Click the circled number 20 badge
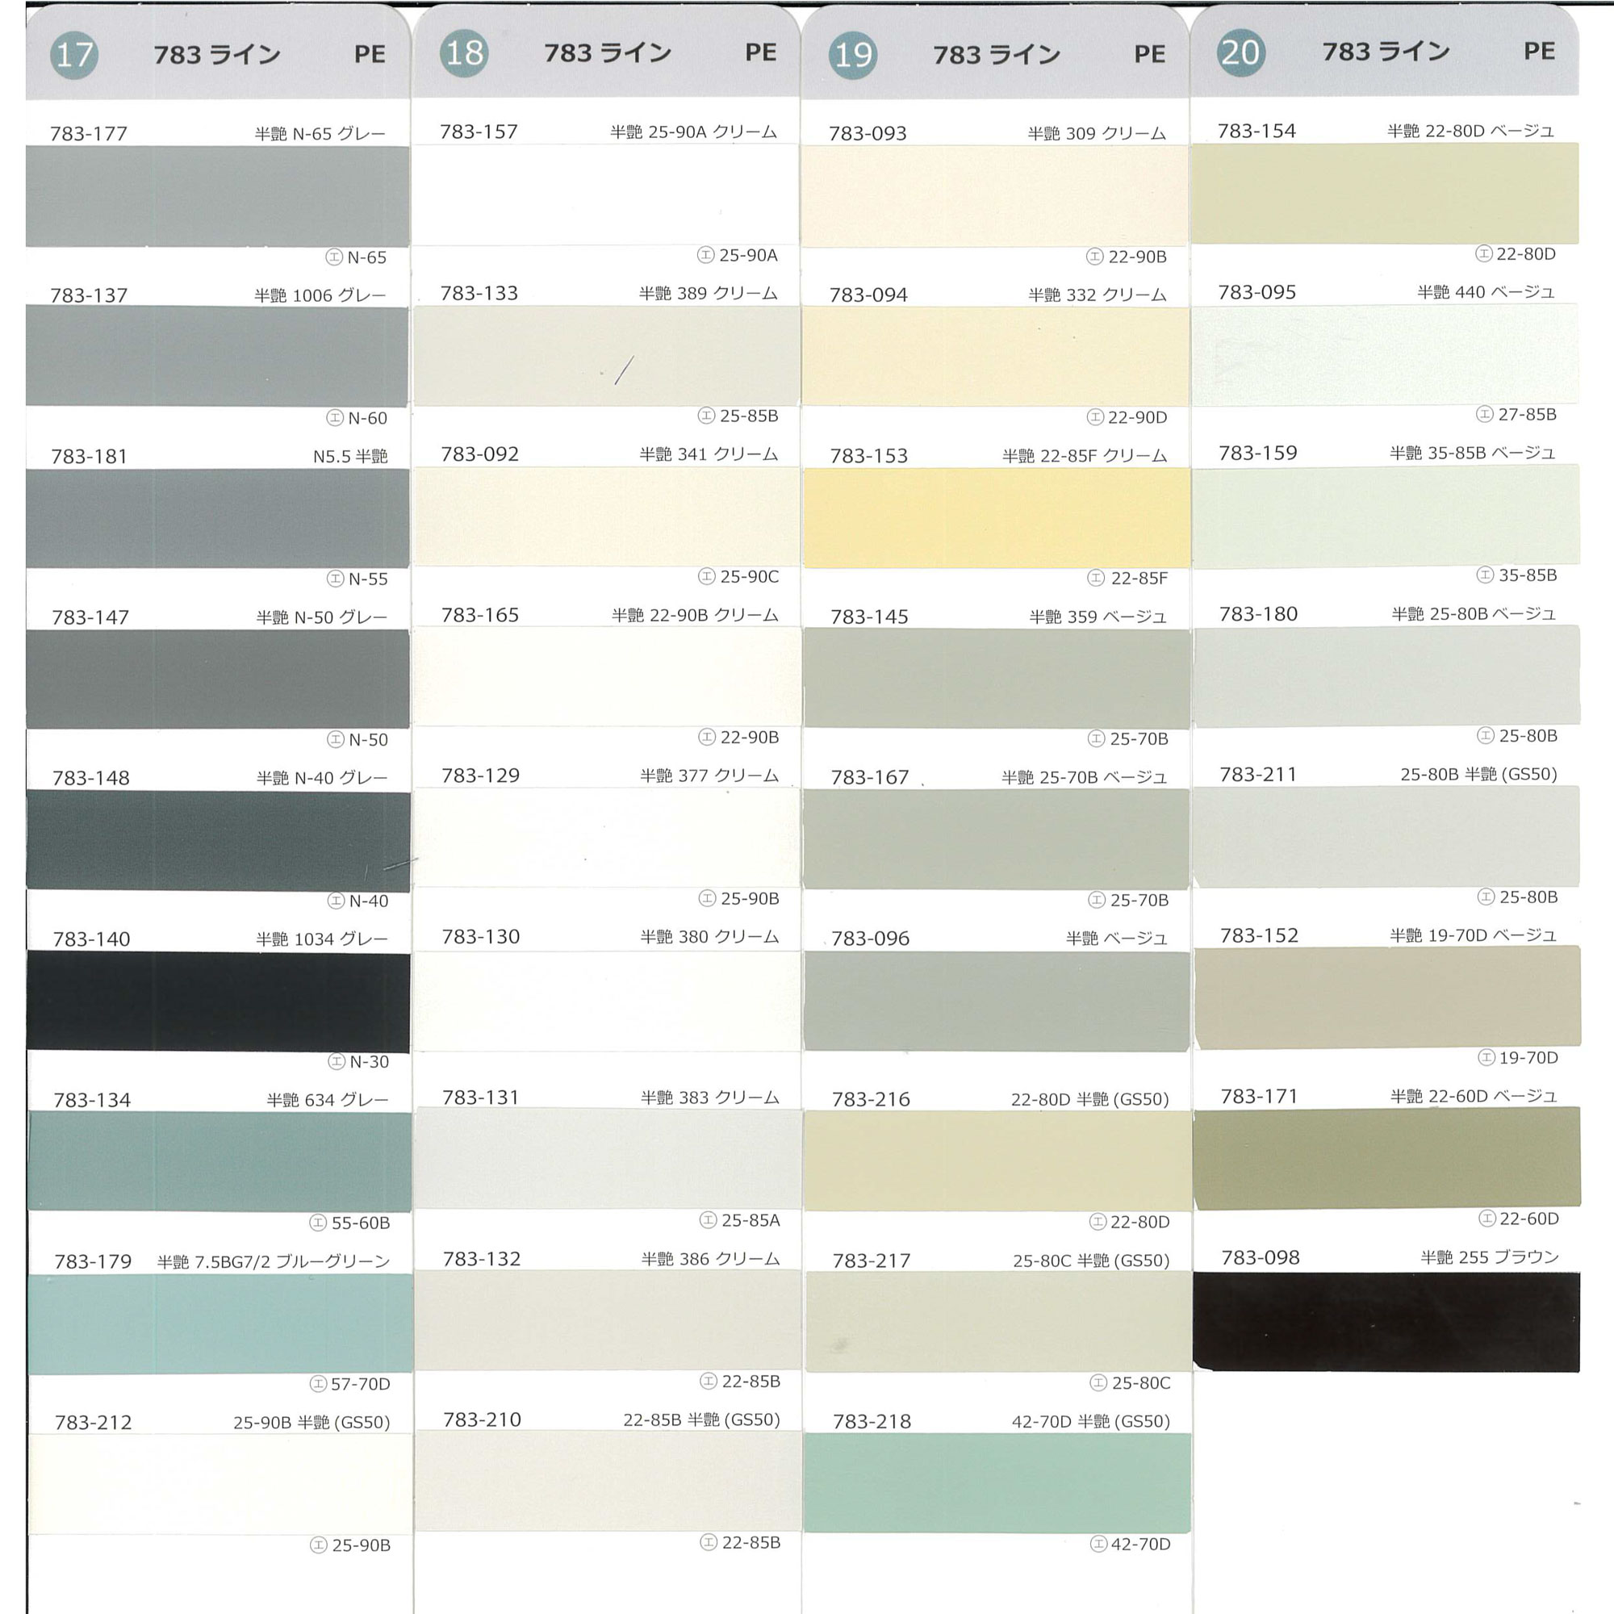The width and height of the screenshot is (1614, 1614). [x=1240, y=52]
